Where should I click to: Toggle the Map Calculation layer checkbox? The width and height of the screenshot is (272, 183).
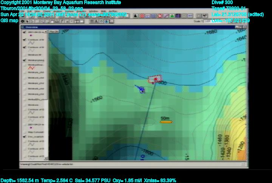(x=25, y=132)
